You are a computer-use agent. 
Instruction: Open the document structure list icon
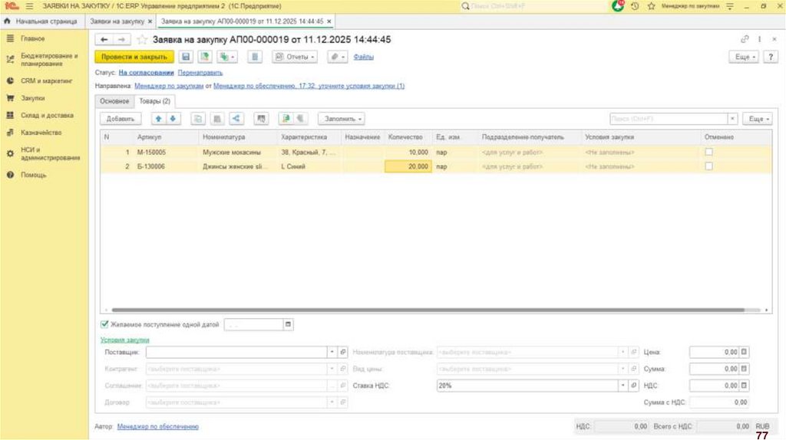click(255, 57)
